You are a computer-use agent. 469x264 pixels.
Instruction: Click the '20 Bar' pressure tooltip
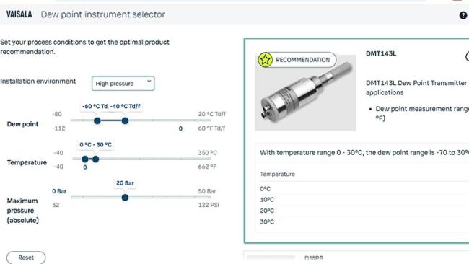pyautogui.click(x=125, y=183)
